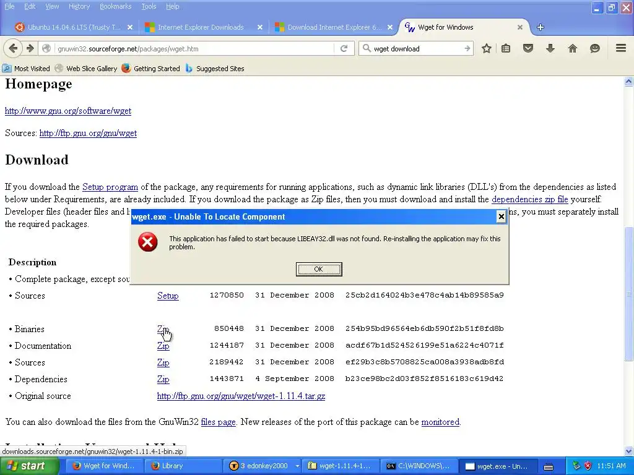Open the Tools menu
Image resolution: width=634 pixels, height=475 pixels.
(149, 6)
